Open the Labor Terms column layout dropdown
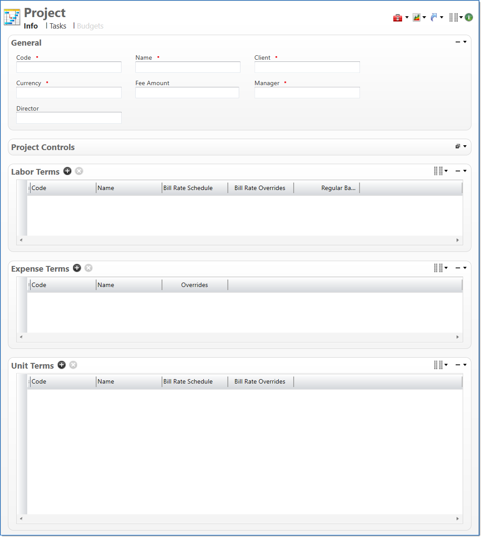Image resolution: width=482 pixels, height=538 pixels. coord(440,171)
